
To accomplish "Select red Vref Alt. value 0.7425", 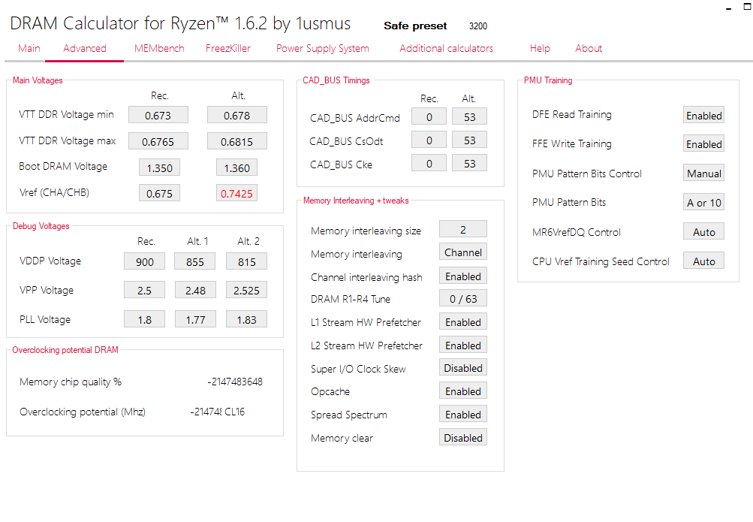I will [x=236, y=194].
